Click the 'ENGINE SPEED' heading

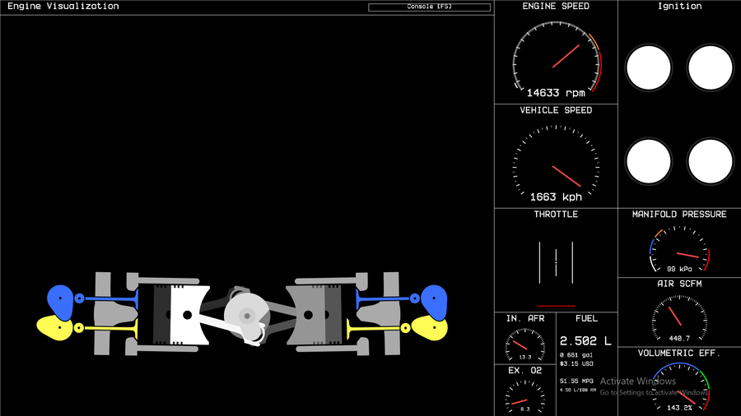(x=556, y=6)
